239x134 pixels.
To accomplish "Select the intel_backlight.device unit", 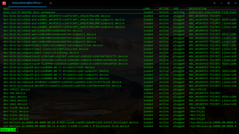I will coord(71,123).
